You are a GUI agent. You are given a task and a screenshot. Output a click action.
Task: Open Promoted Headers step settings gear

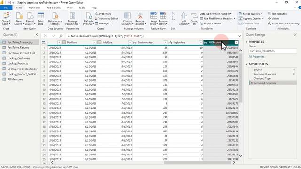[x=293, y=74]
